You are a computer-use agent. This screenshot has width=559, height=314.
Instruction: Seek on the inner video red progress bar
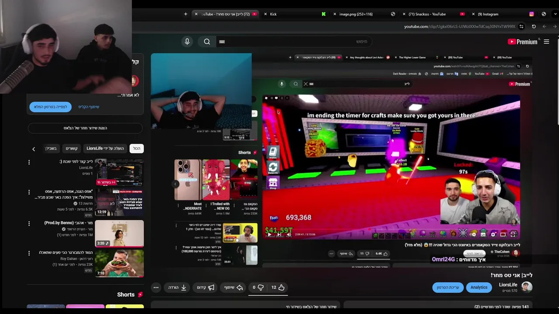(391, 229)
